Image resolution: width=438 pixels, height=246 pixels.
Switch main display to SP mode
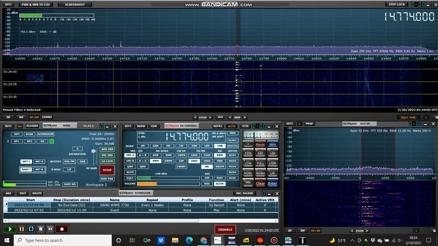point(9,118)
